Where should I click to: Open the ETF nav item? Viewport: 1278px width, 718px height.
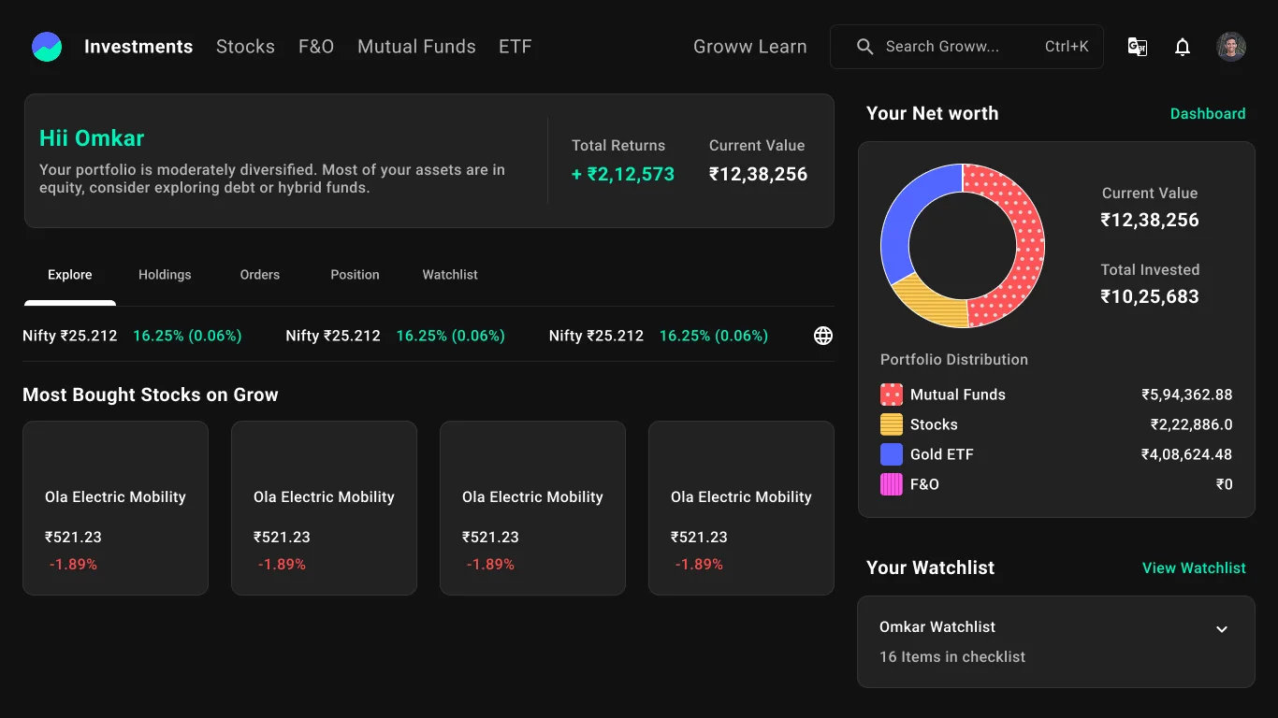click(516, 47)
